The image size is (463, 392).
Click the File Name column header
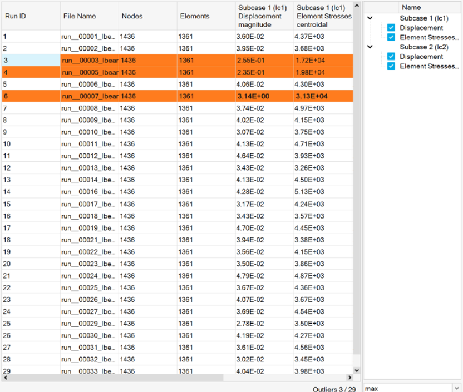[x=89, y=16]
